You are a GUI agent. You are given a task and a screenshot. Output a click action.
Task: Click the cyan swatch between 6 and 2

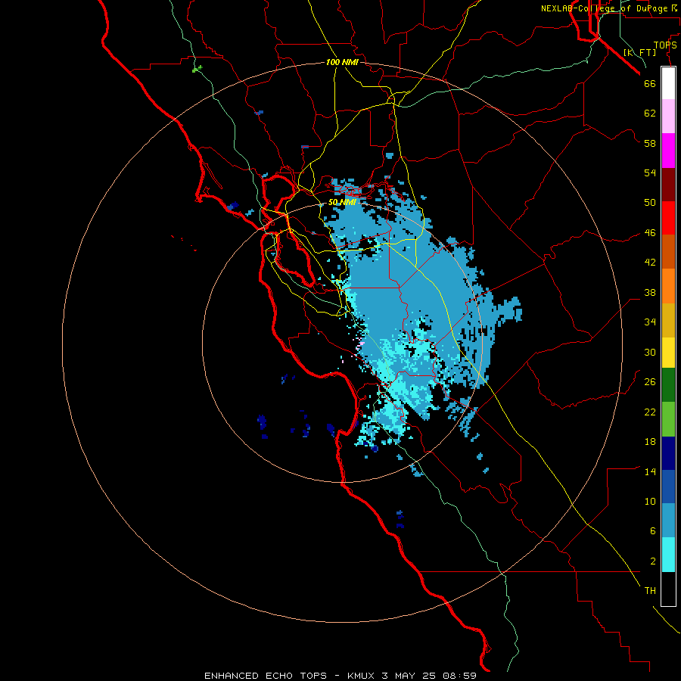tap(668, 555)
